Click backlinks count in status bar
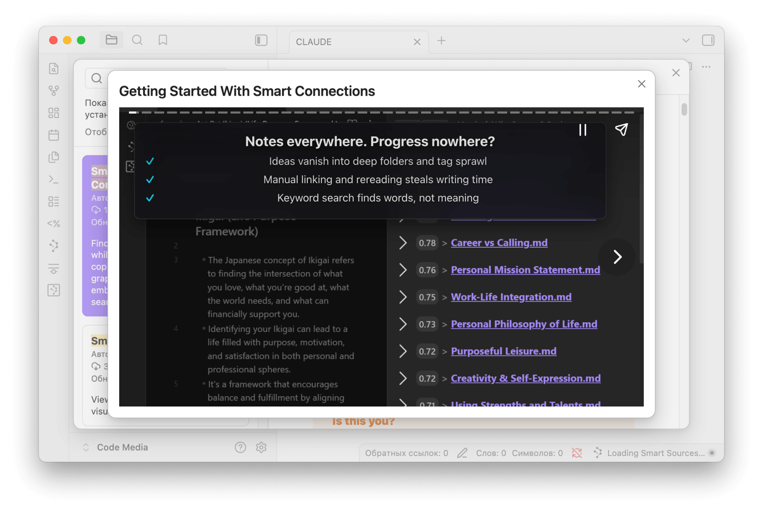Screen dimensions: 763x513 [x=406, y=453]
